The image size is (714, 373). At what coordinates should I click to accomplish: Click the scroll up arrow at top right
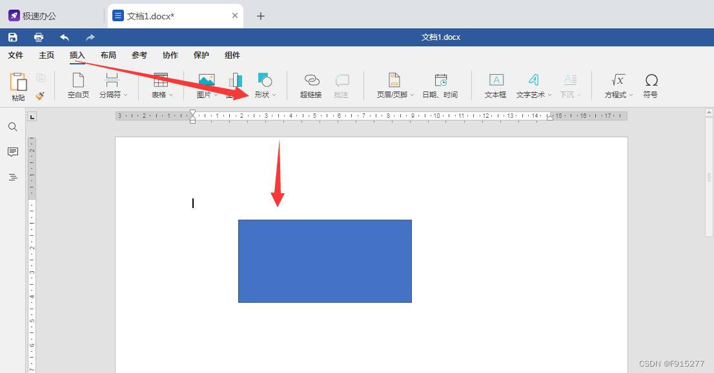click(709, 111)
